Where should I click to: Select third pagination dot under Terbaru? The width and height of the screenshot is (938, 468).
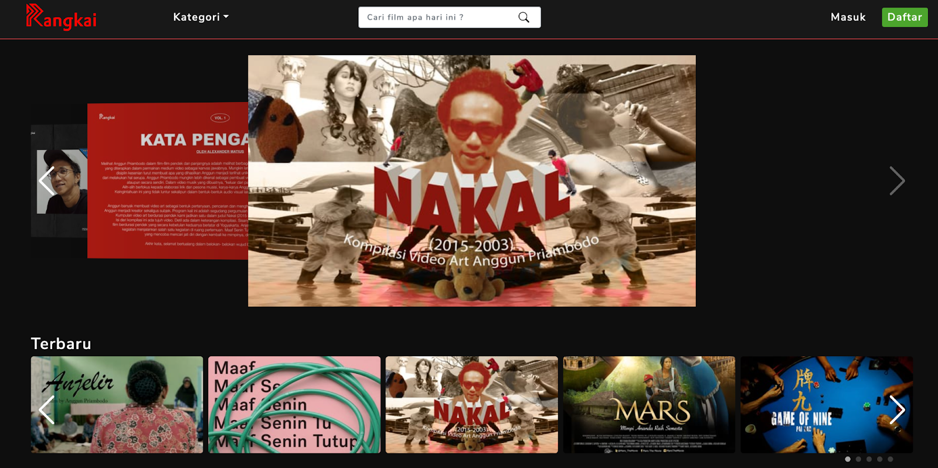coord(869,459)
